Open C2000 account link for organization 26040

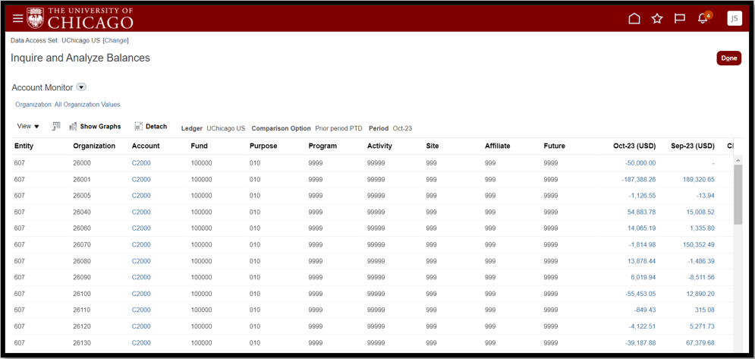click(141, 212)
